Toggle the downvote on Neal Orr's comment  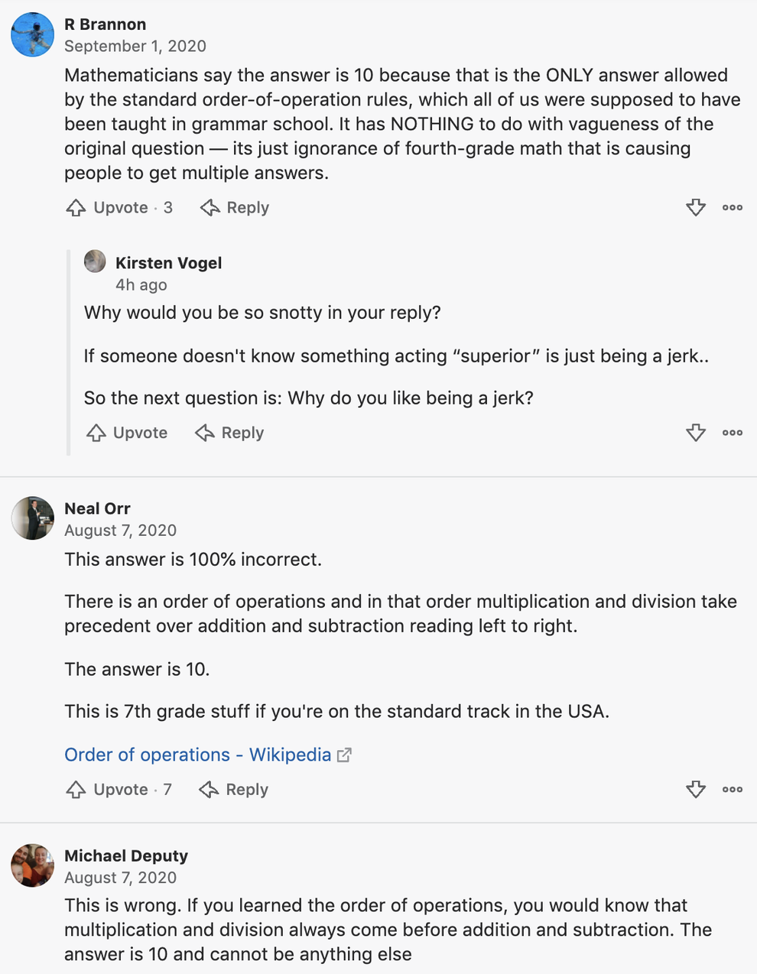tap(696, 789)
